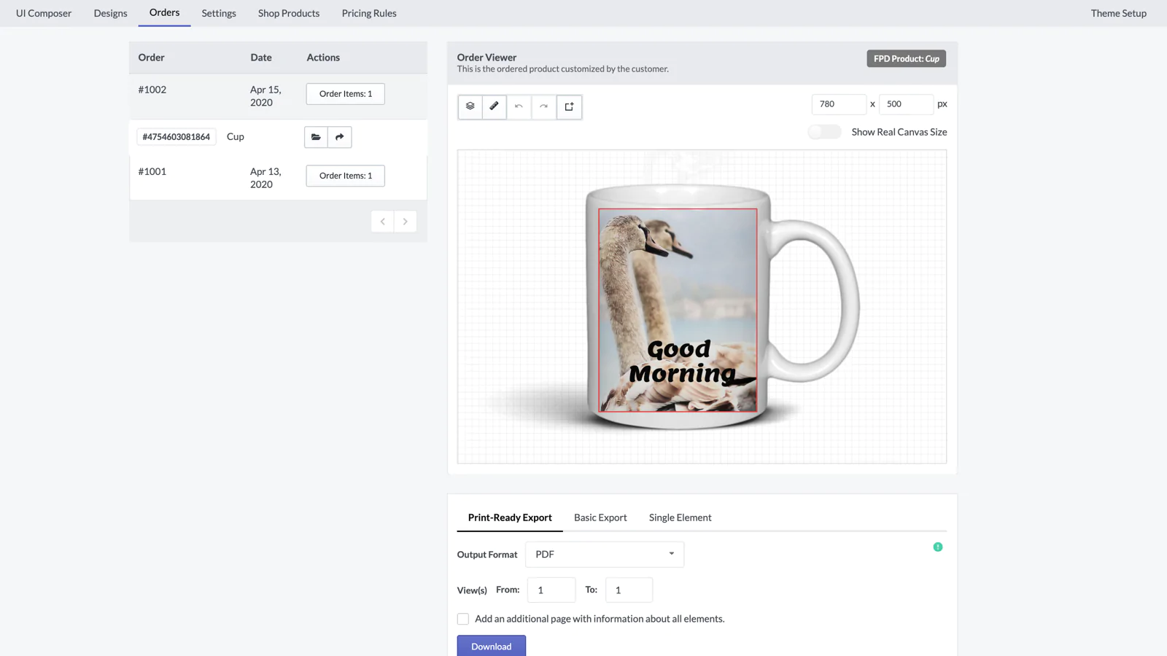Expand the Output Format PDF dropdown
The height and width of the screenshot is (656, 1167).
point(605,555)
